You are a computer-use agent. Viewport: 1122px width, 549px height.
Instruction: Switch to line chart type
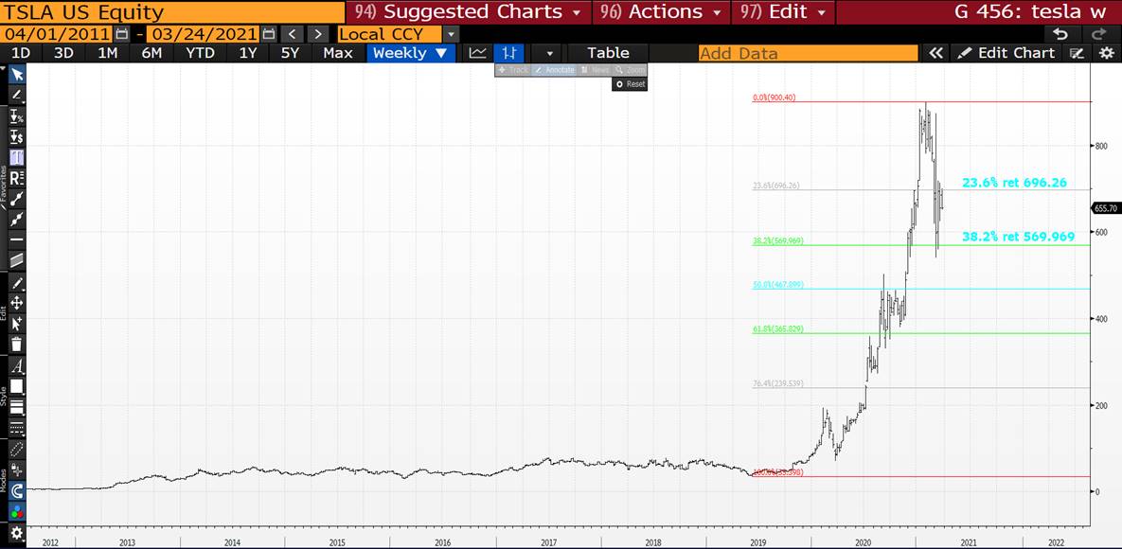coord(478,52)
